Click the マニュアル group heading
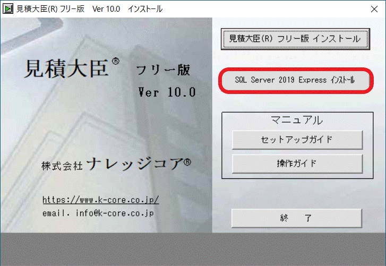The width and height of the screenshot is (386, 266). (297, 121)
